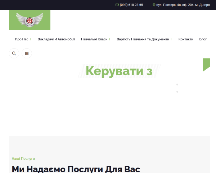Click the location pin icon in top bar
Screen dimensions: 216x173
coord(154,5)
